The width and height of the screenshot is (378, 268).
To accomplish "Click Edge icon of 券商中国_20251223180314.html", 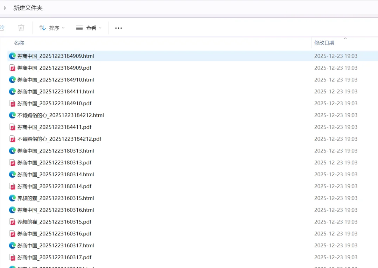I will point(12,174).
